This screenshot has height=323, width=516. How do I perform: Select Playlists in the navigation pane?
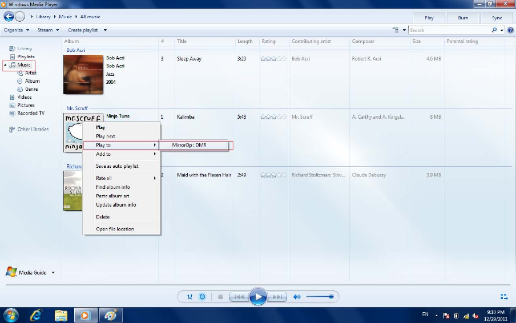click(x=22, y=56)
